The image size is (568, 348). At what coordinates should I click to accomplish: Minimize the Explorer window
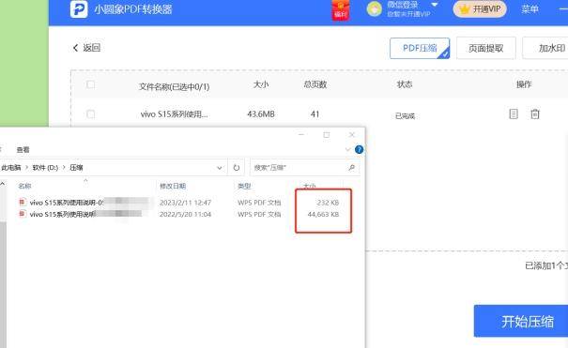click(301, 134)
